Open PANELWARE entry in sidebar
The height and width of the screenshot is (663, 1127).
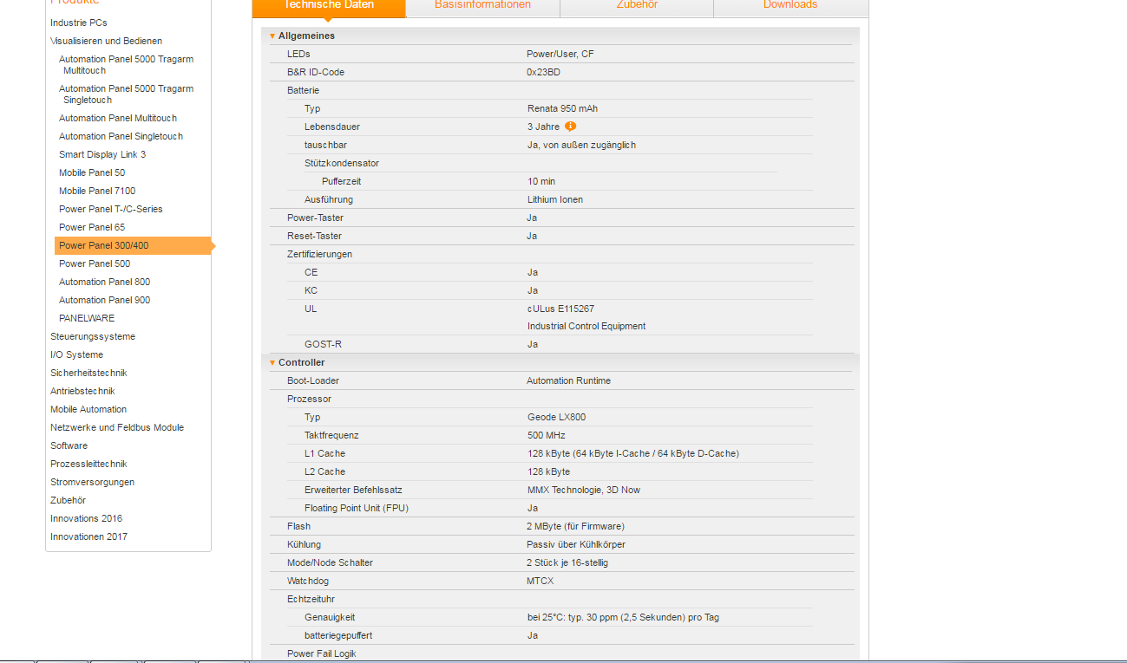[x=87, y=318]
